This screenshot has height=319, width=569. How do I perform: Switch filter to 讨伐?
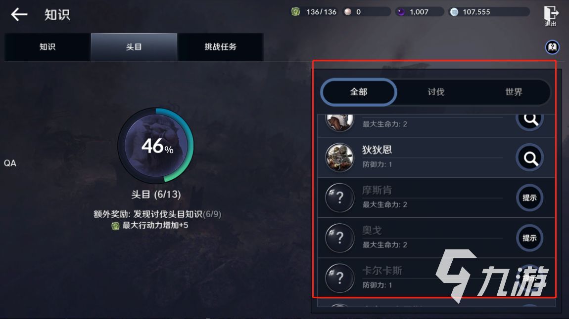coord(436,92)
